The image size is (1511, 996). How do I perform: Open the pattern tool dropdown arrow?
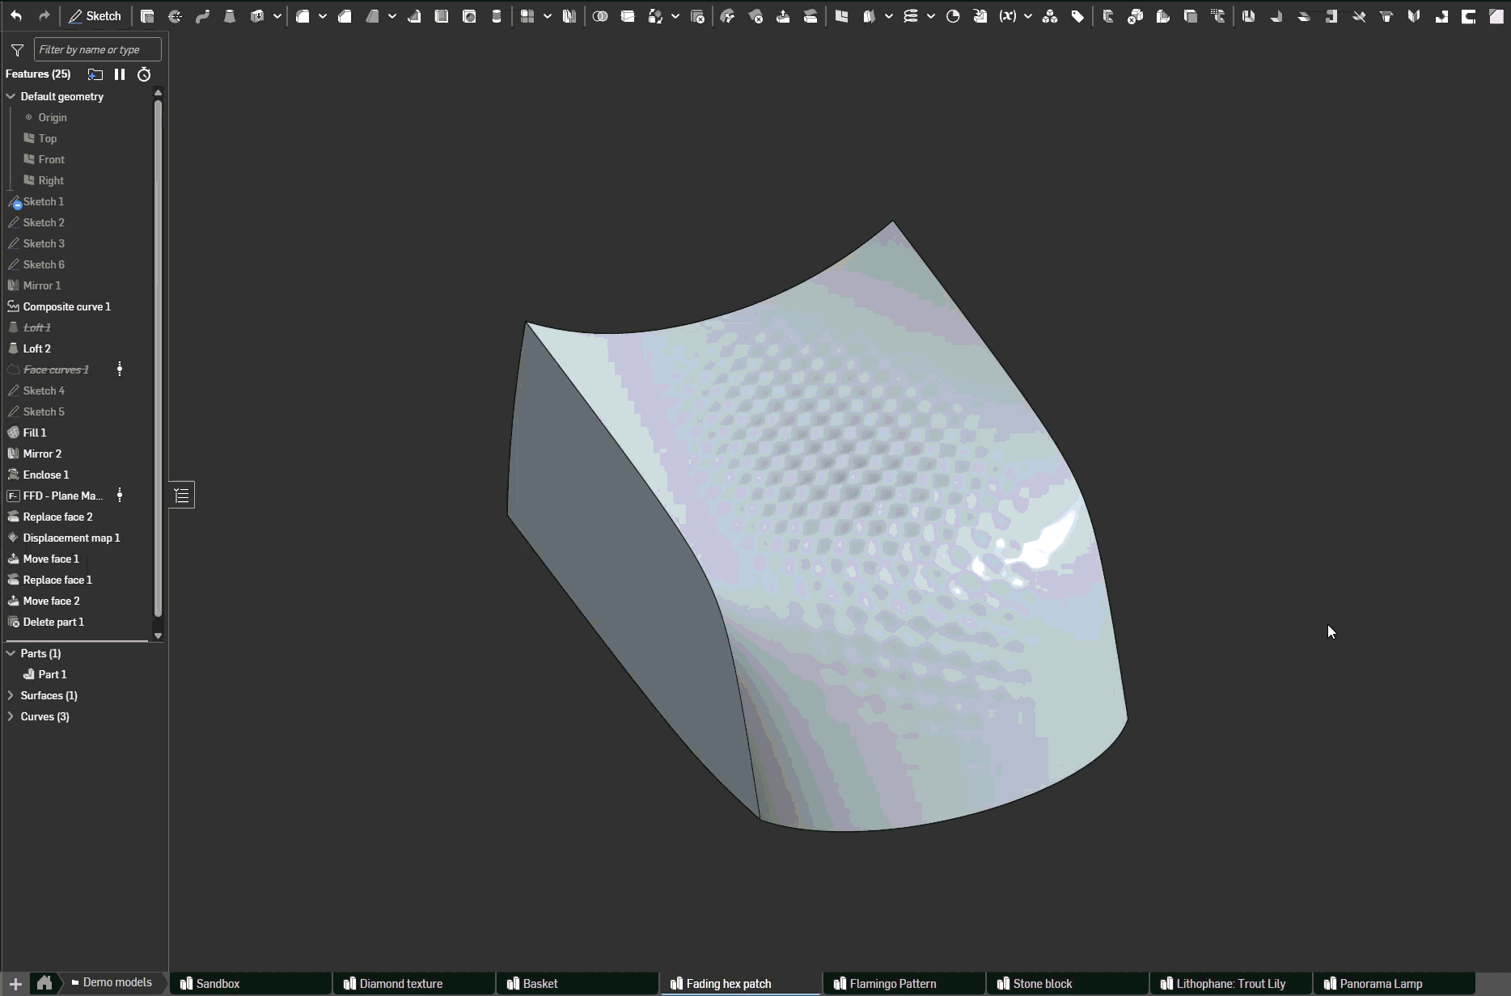pos(548,16)
